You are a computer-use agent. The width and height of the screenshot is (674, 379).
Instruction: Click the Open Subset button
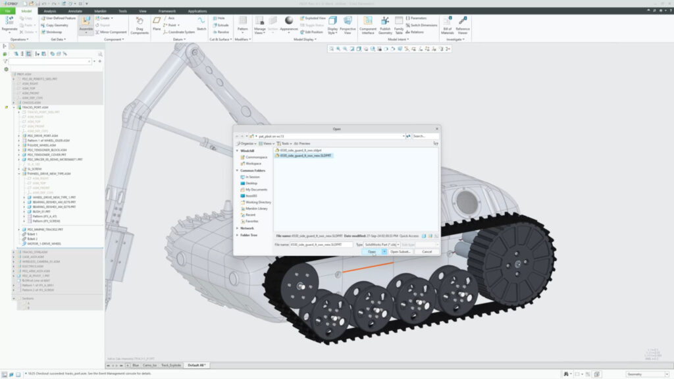click(400, 251)
